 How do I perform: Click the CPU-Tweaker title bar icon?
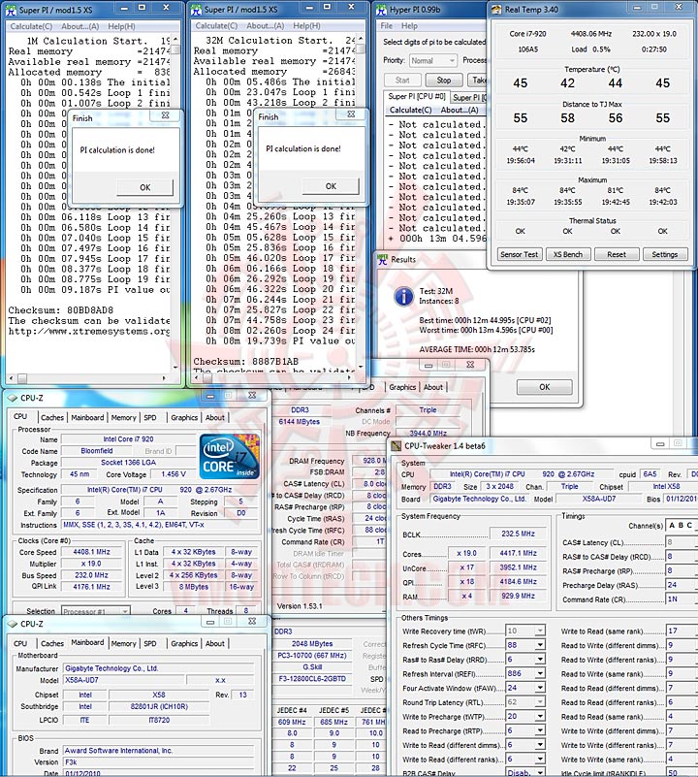pyautogui.click(x=396, y=446)
